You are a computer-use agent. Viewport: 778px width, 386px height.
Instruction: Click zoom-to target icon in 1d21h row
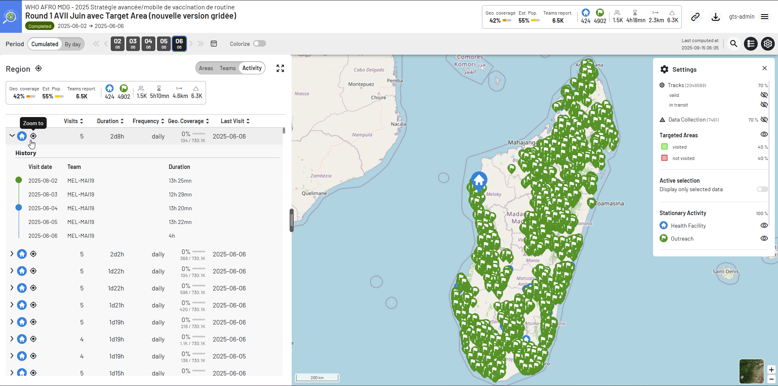[x=33, y=305]
